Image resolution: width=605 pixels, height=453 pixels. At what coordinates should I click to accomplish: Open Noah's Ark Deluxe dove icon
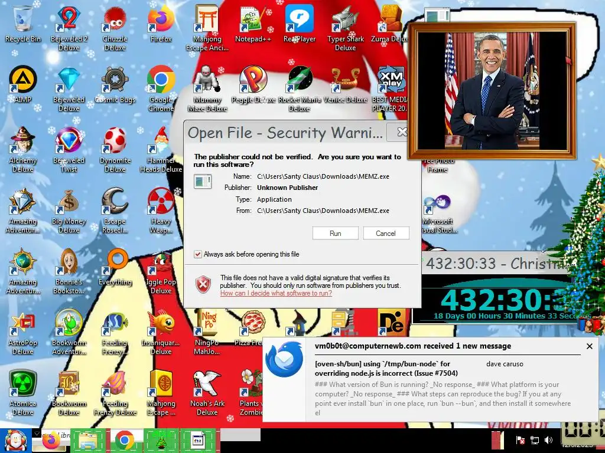(x=207, y=393)
